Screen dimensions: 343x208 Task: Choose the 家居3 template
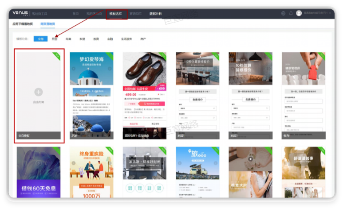pos(250,96)
